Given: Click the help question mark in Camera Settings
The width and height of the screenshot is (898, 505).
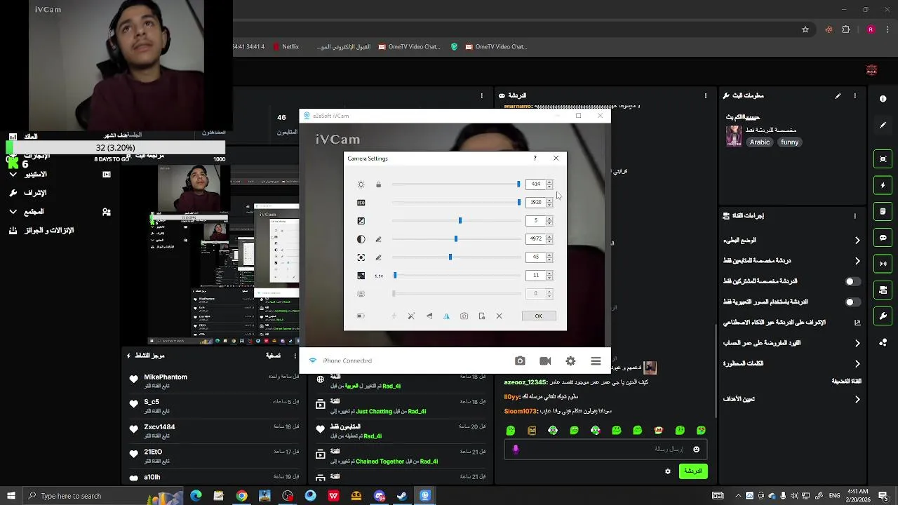Looking at the screenshot, I should (535, 159).
